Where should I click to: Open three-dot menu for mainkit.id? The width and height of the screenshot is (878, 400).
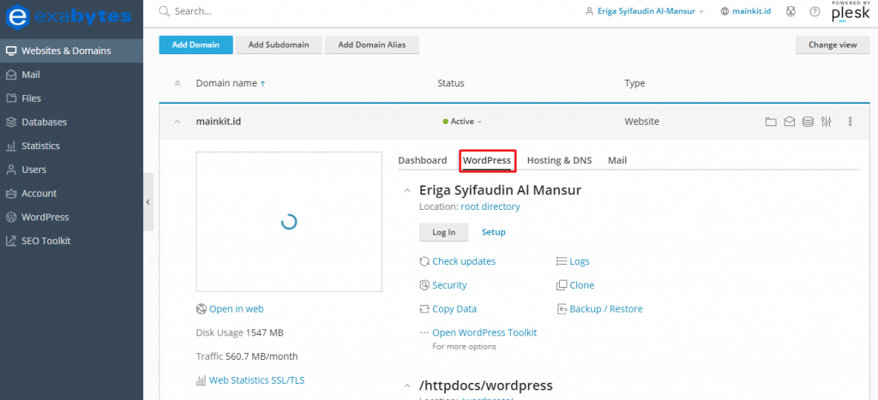click(851, 122)
